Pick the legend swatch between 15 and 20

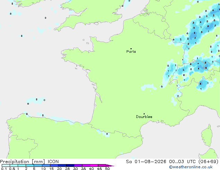[x=54, y=165]
